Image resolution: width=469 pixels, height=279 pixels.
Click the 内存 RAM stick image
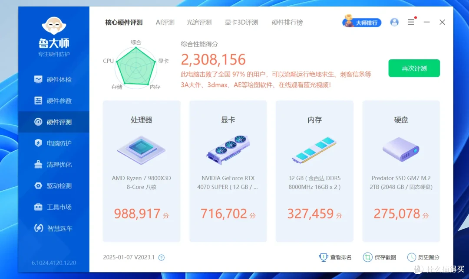click(314, 150)
